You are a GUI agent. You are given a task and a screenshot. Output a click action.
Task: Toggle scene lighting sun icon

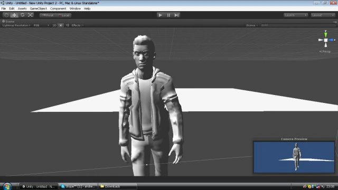tap(61, 25)
